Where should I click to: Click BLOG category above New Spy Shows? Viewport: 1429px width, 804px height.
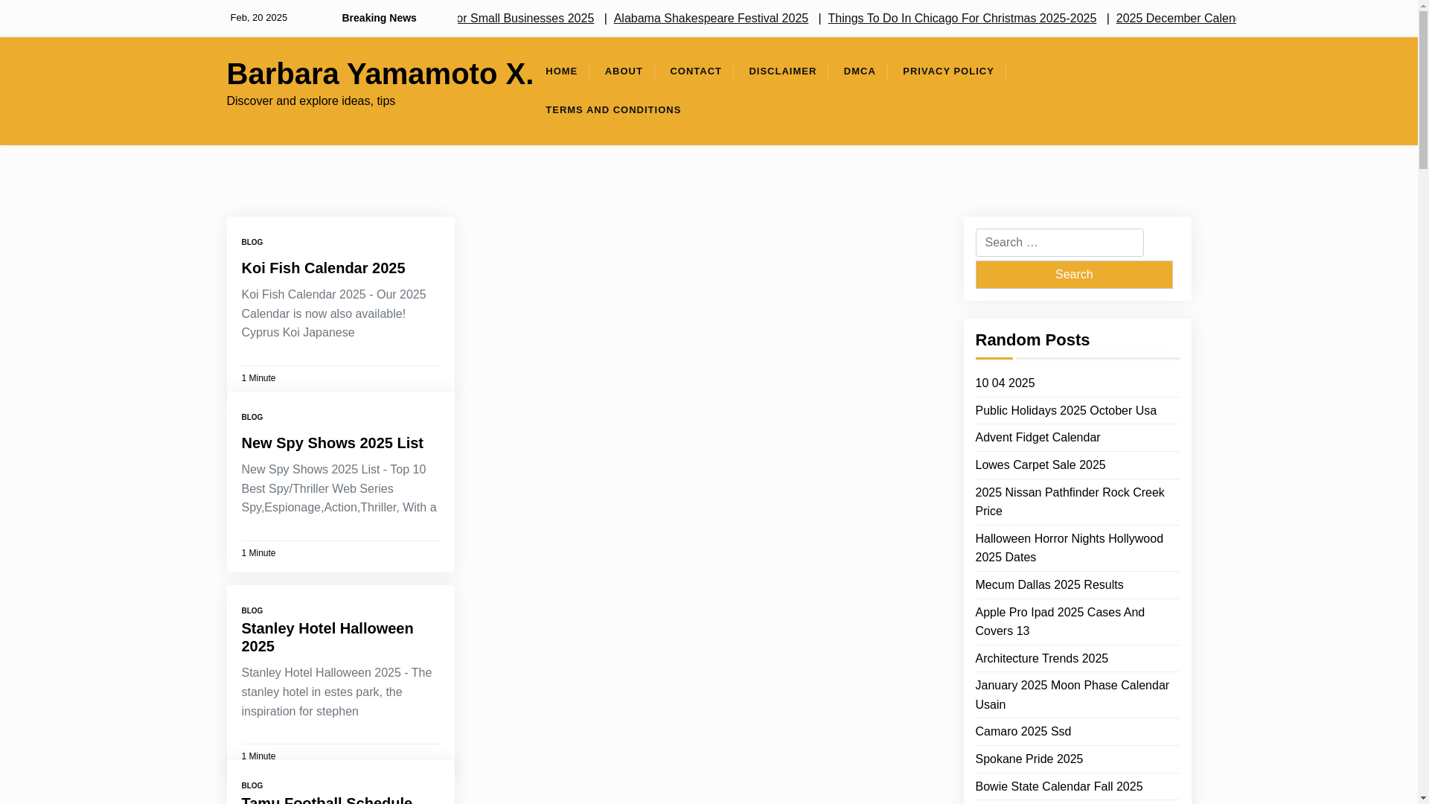pos(252,418)
